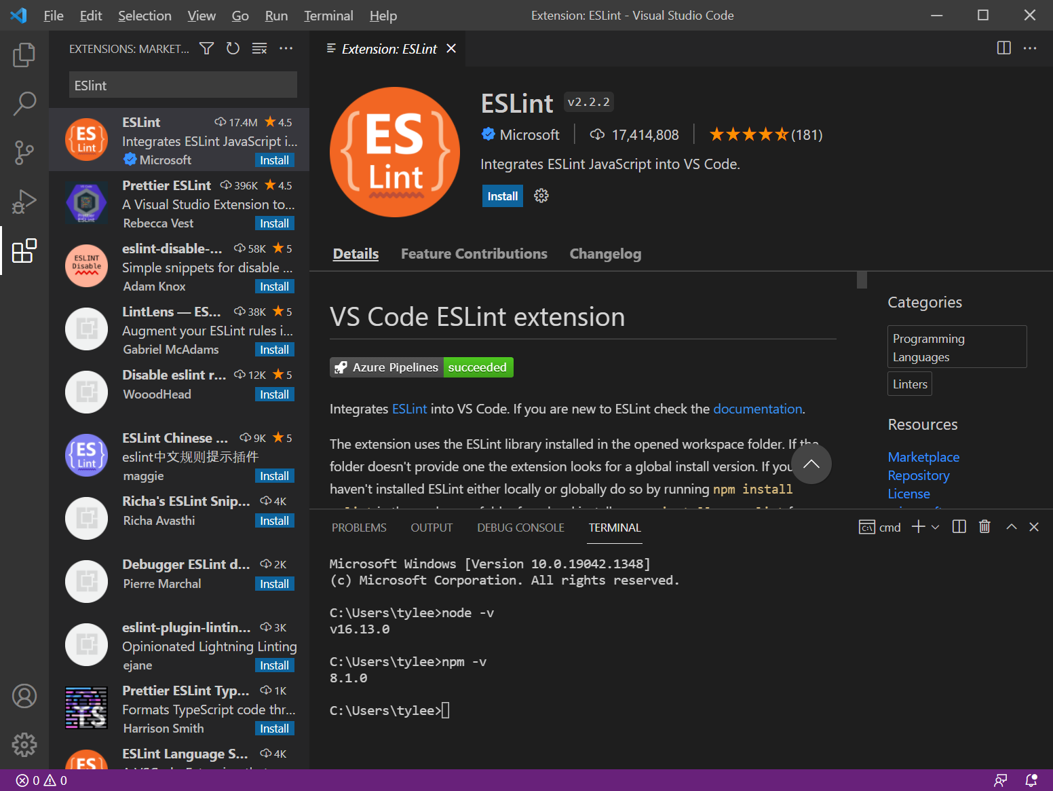The height and width of the screenshot is (791, 1053).
Task: Install LintLens extension from list
Action: coord(275,350)
